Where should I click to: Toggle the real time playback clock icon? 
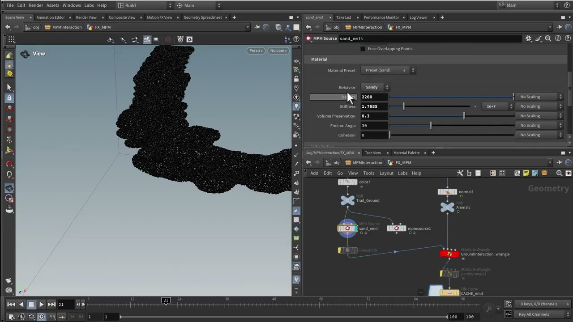pos(41,317)
